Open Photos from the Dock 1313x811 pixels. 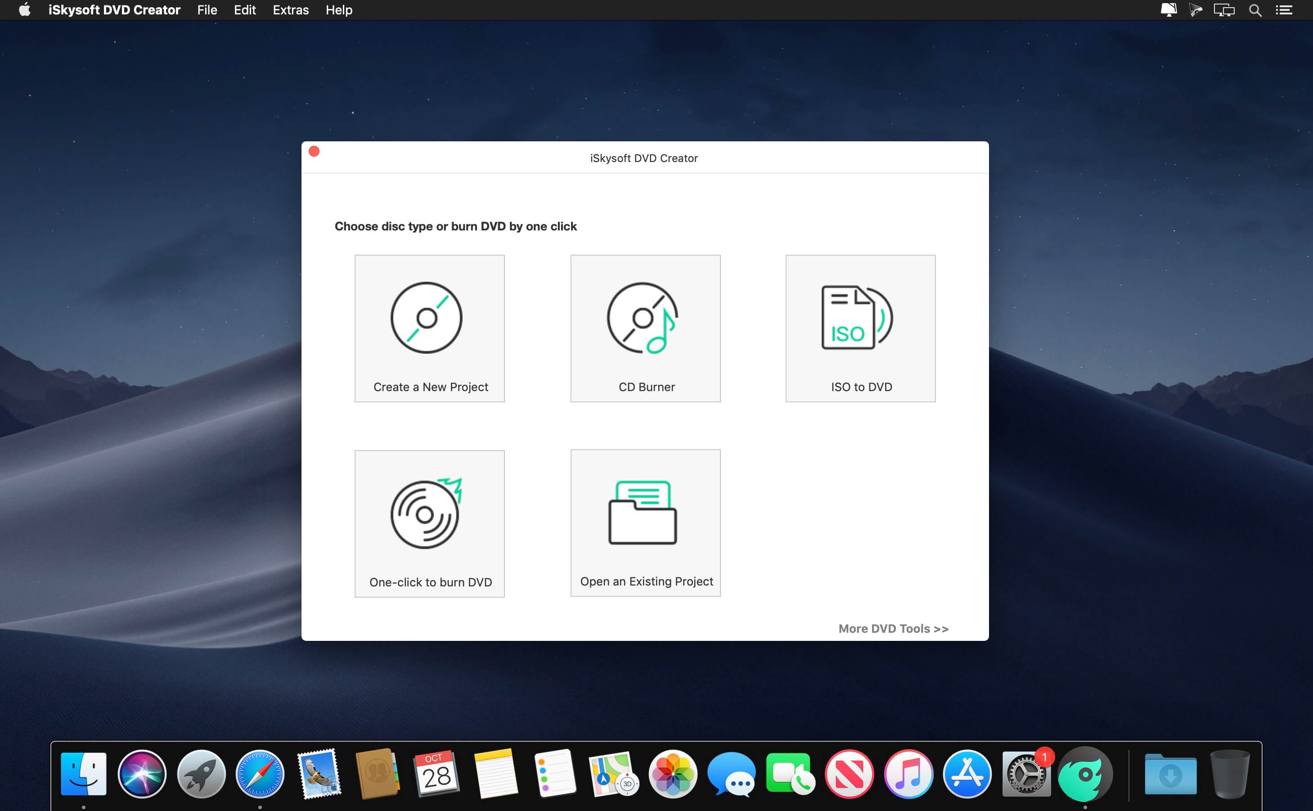pyautogui.click(x=672, y=774)
